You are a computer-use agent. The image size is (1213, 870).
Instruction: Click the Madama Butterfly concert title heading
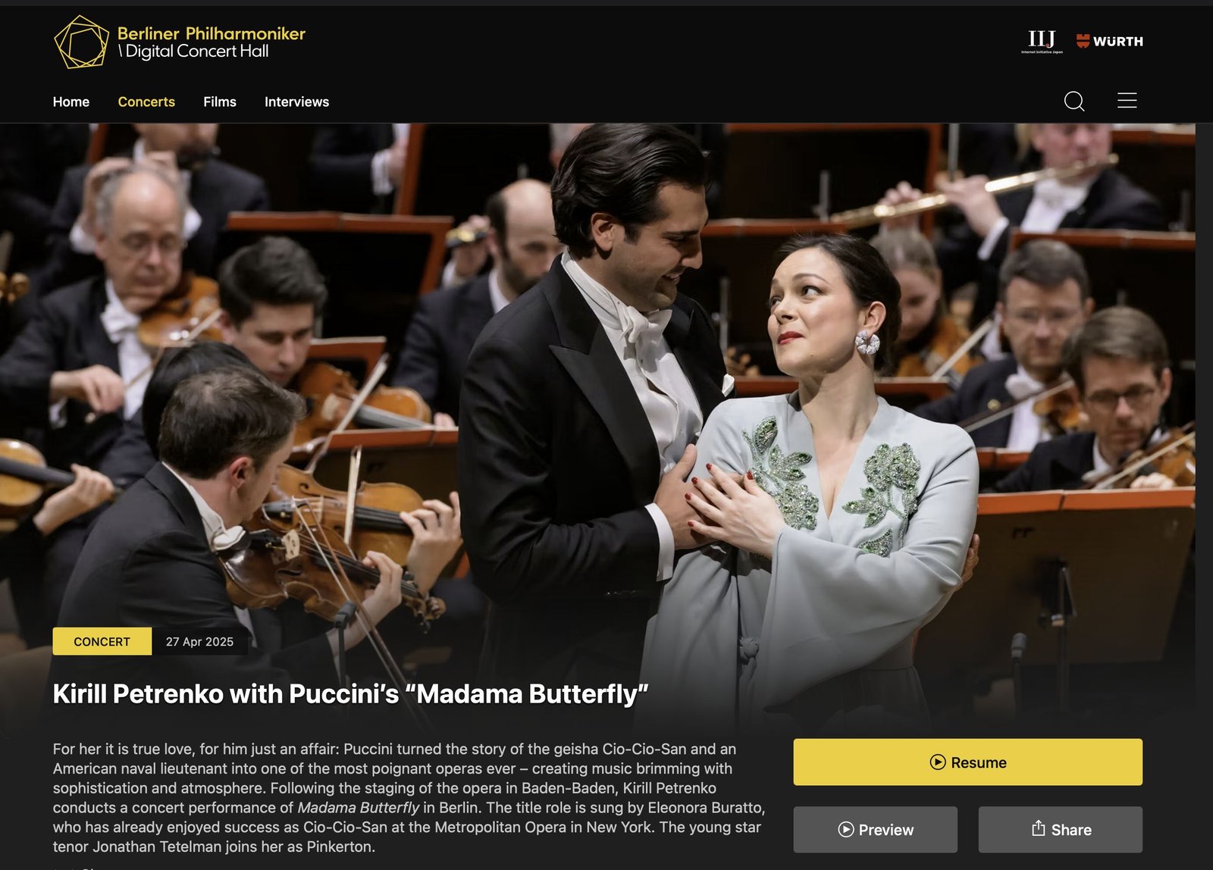(x=350, y=693)
